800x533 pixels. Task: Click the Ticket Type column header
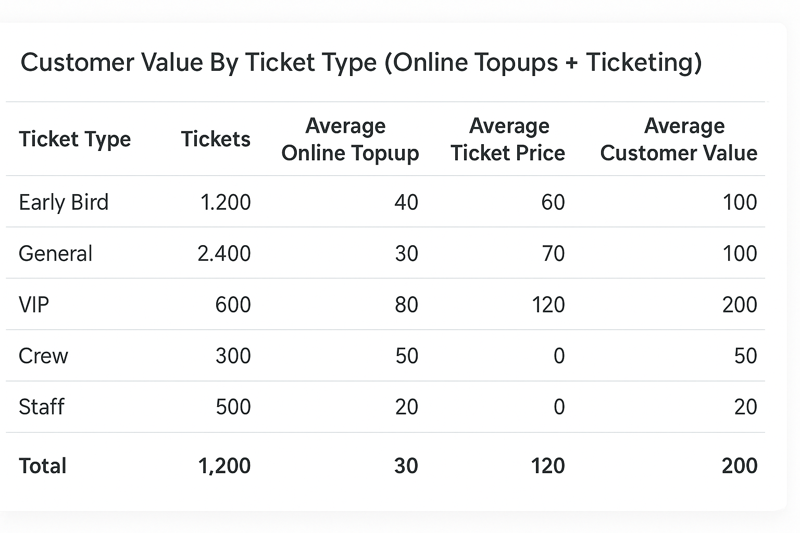(x=74, y=139)
